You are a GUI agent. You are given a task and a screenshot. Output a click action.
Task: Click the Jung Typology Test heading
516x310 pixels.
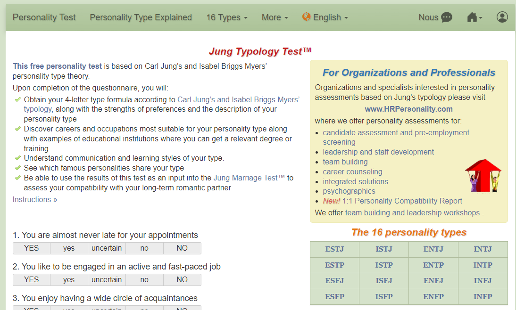pos(260,51)
